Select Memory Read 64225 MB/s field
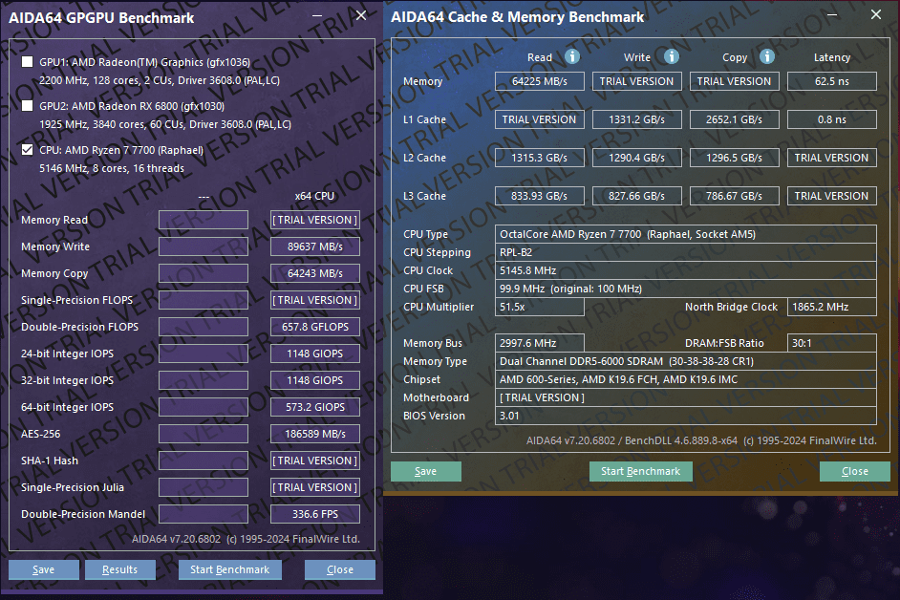Viewport: 900px width, 600px height. tap(540, 81)
